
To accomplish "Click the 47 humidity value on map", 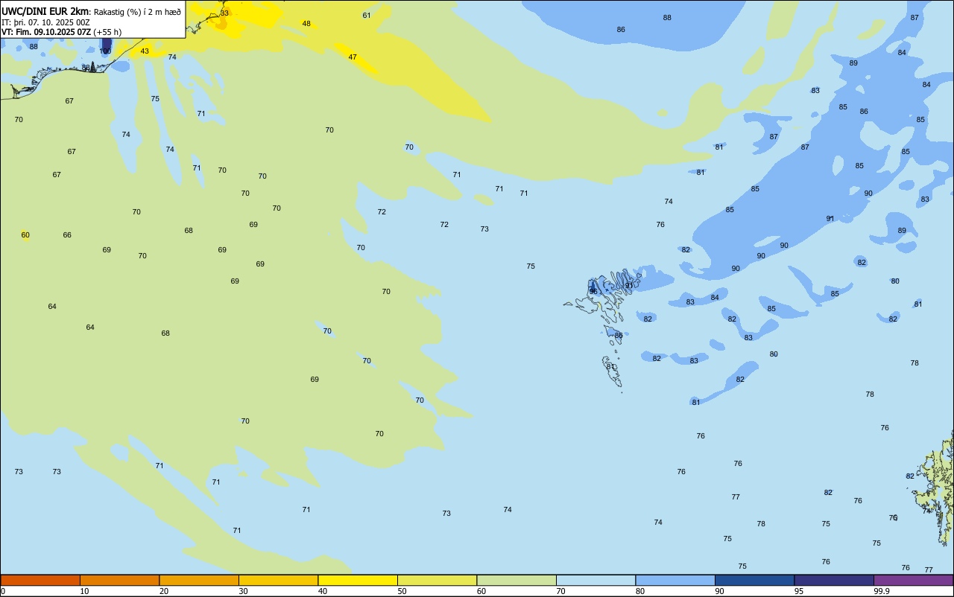I will 353,57.
